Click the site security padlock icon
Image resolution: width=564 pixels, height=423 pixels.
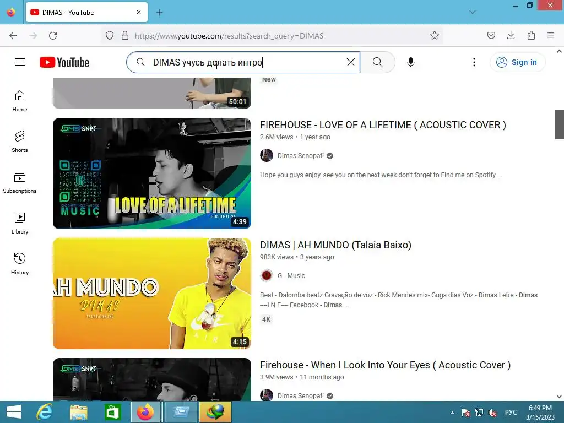pyautogui.click(x=125, y=36)
